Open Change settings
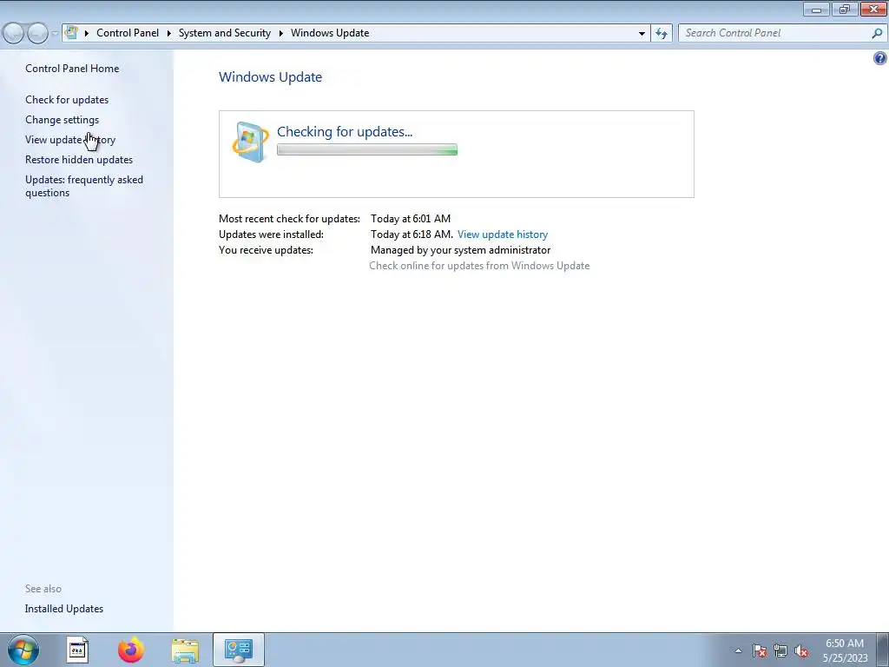The height and width of the screenshot is (667, 889). tap(62, 120)
